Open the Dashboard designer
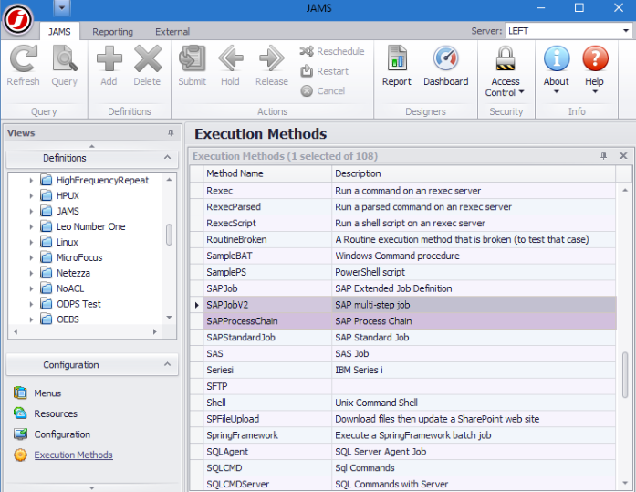The width and height of the screenshot is (636, 492). tap(446, 66)
